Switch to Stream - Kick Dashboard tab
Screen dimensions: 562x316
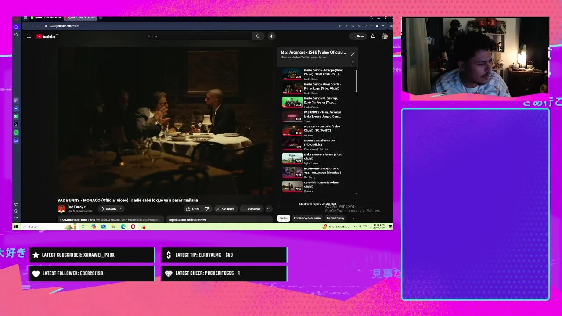tap(46, 18)
